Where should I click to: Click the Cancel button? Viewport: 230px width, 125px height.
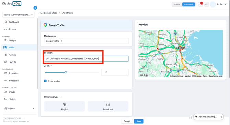tap(127, 121)
